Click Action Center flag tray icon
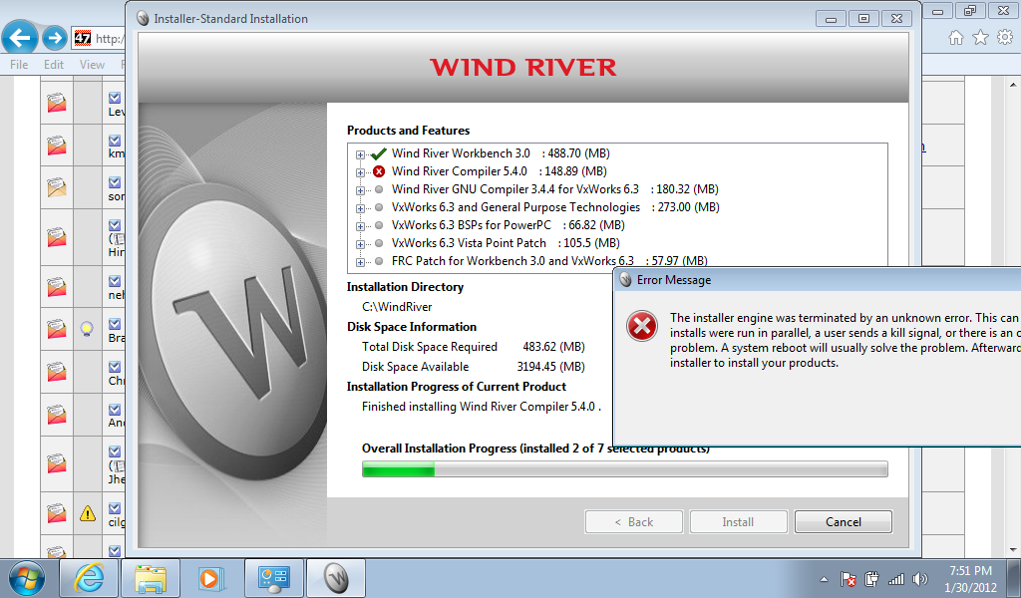 [x=848, y=579]
